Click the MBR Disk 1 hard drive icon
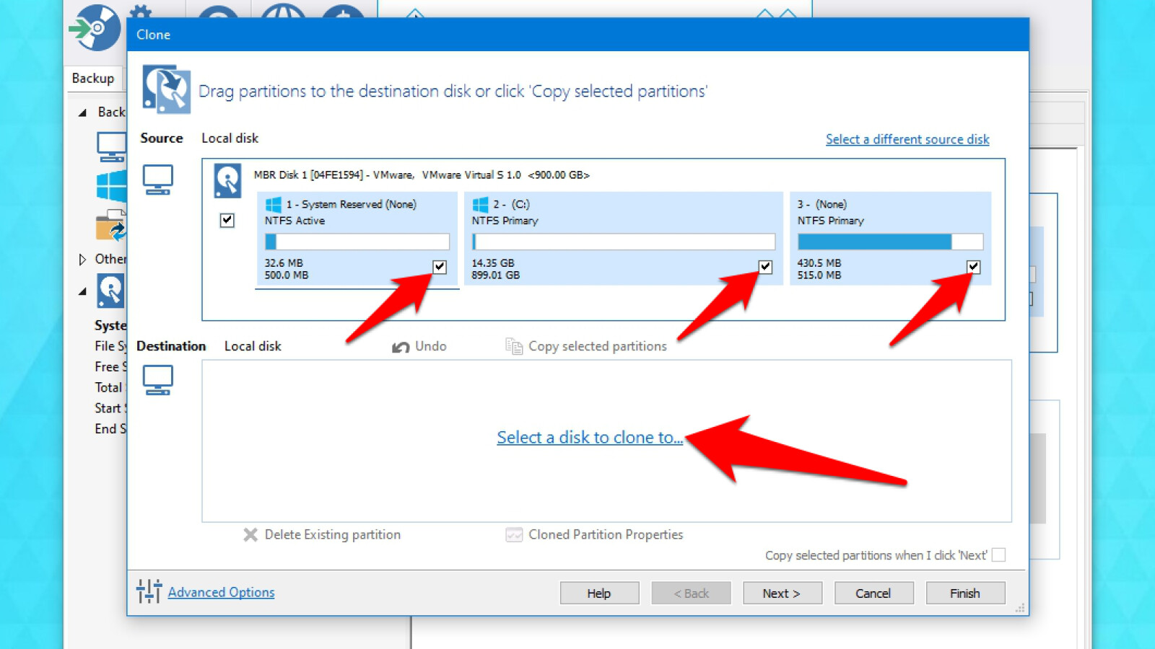 (x=227, y=181)
